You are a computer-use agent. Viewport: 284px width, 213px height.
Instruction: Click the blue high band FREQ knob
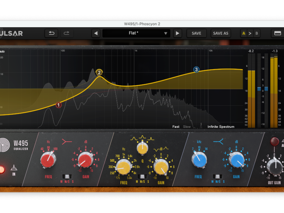click(199, 160)
